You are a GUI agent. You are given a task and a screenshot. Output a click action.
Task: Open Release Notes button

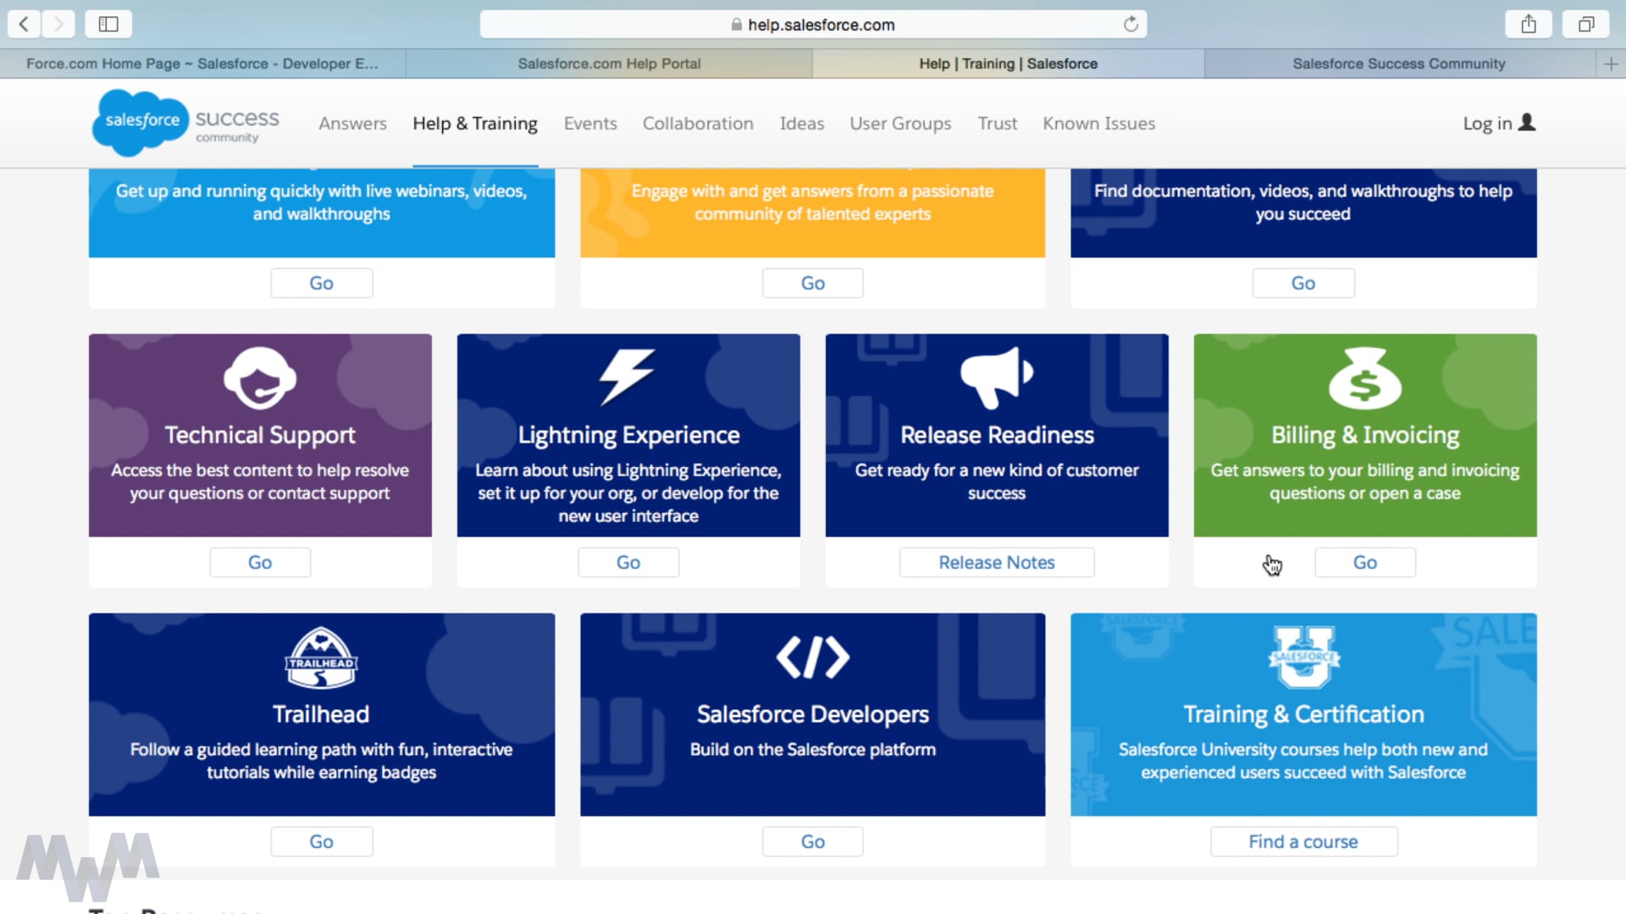coord(997,562)
